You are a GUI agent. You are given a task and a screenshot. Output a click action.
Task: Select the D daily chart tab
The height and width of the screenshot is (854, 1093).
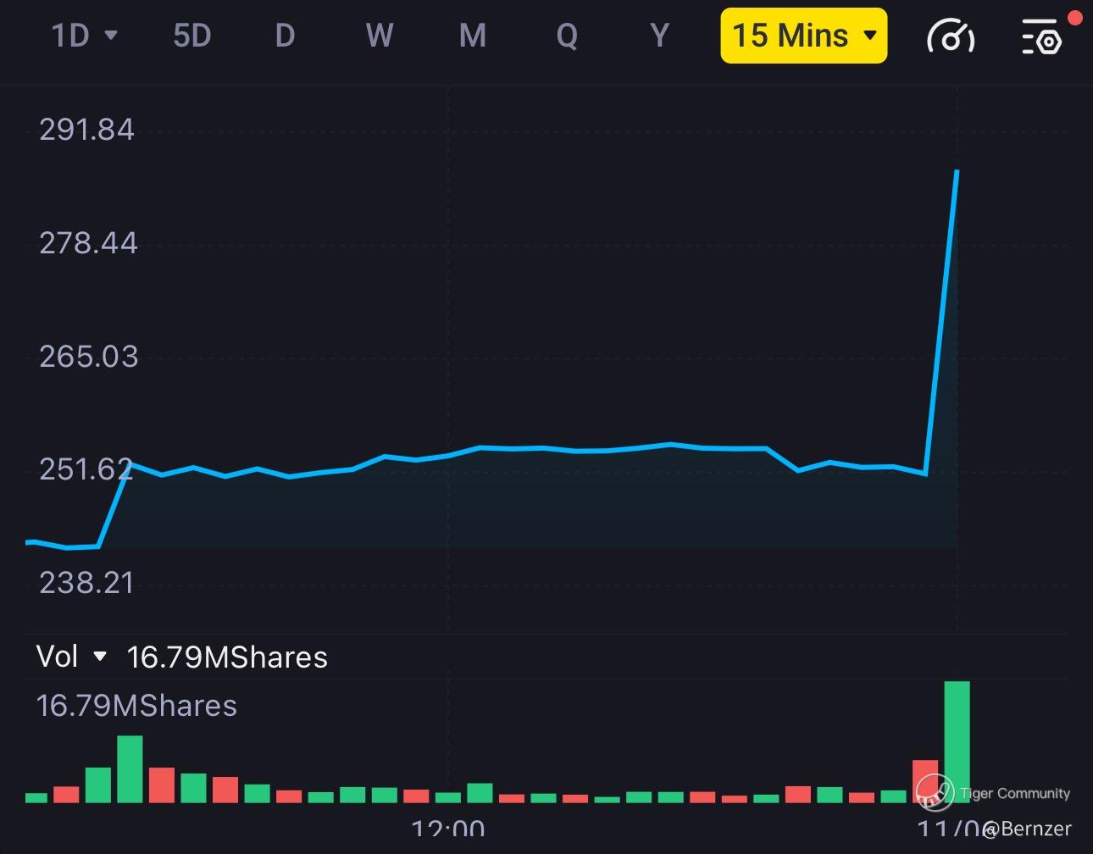[x=285, y=36]
